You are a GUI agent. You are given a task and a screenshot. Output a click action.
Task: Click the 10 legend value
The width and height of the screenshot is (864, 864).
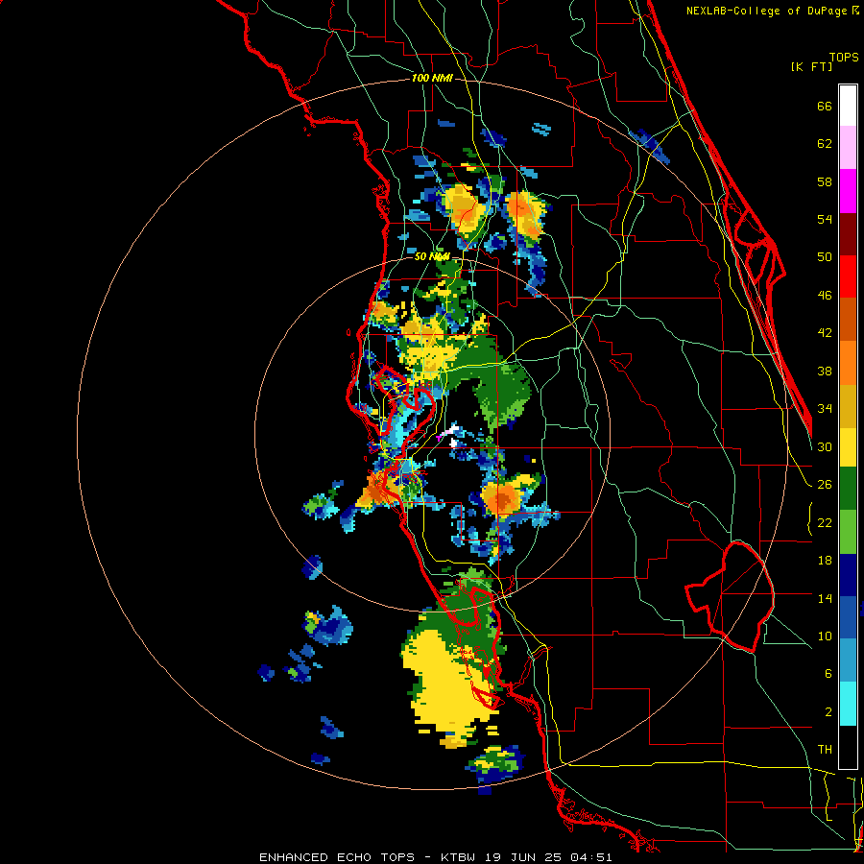[825, 636]
